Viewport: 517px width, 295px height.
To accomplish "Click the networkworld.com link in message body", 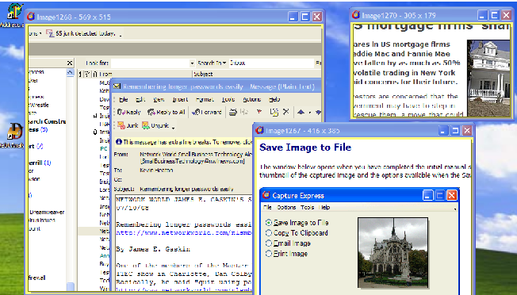I will (x=184, y=232).
